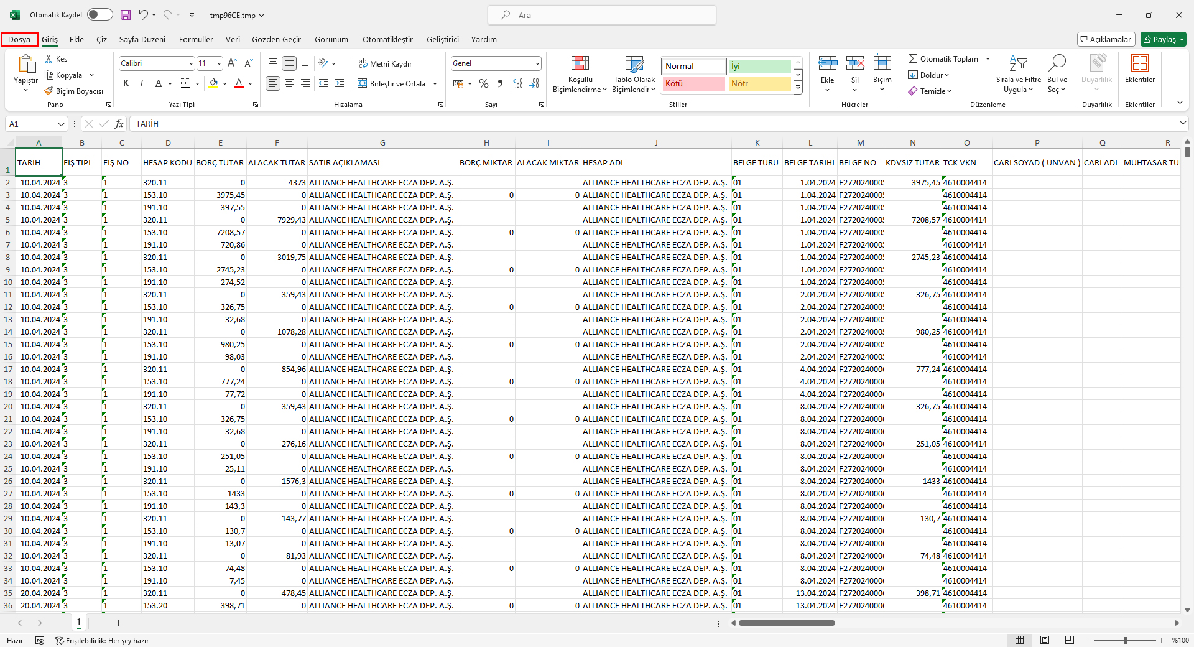This screenshot has height=647, width=1194.
Task: Click in the Ara search box
Action: point(601,15)
